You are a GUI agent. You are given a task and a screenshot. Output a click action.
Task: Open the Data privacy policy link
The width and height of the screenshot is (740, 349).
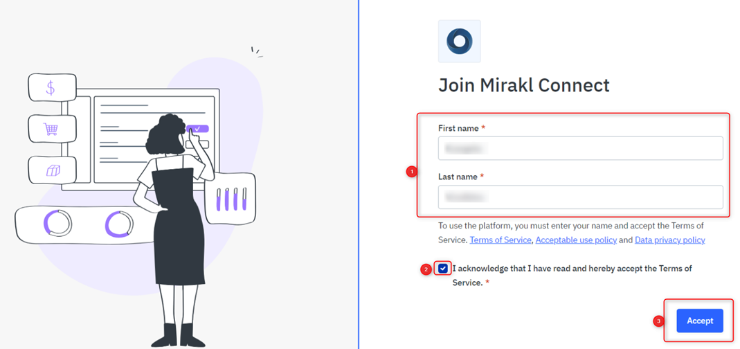coord(669,240)
